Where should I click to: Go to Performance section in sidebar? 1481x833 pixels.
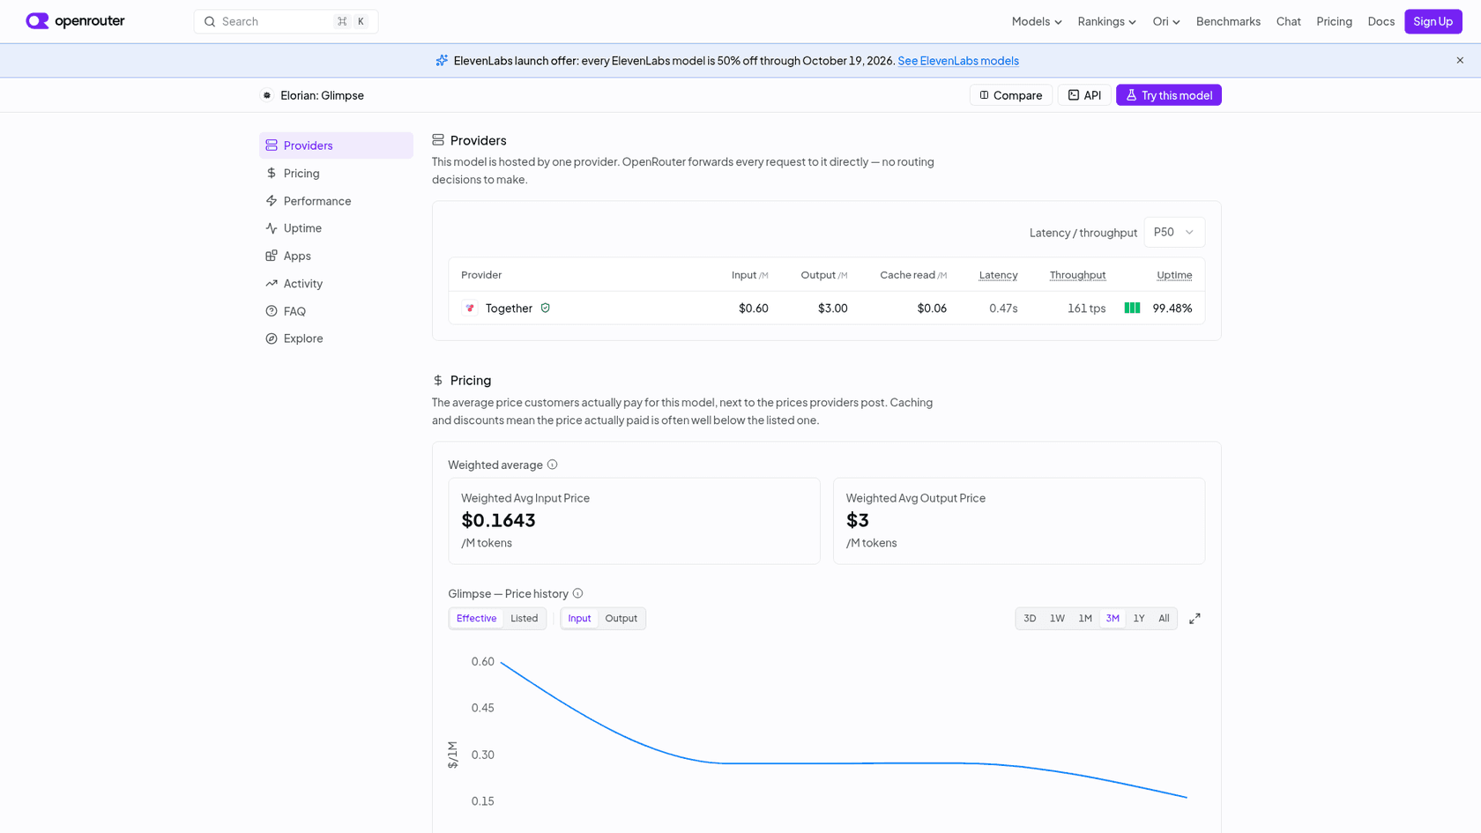(336, 201)
